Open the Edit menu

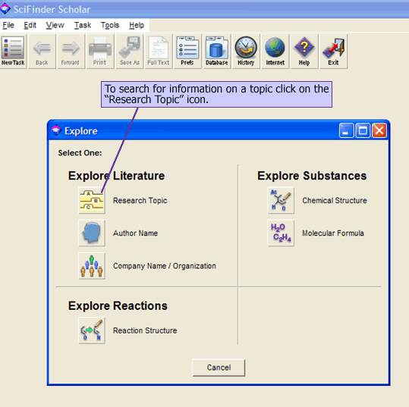click(30, 25)
